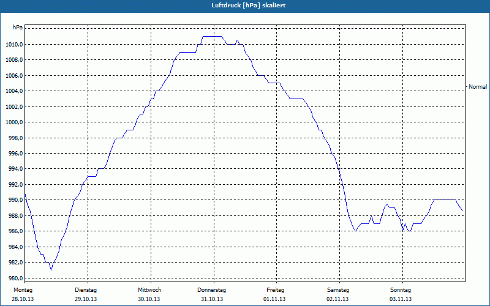490x306 pixels.
Task: Click the '990,0' y-axis label
Action: 15,200
